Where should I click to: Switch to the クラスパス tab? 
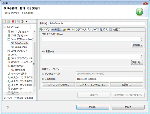(x=79, y=29)
